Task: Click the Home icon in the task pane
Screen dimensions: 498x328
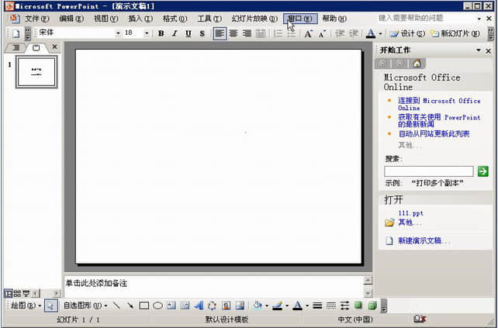Action: click(417, 64)
